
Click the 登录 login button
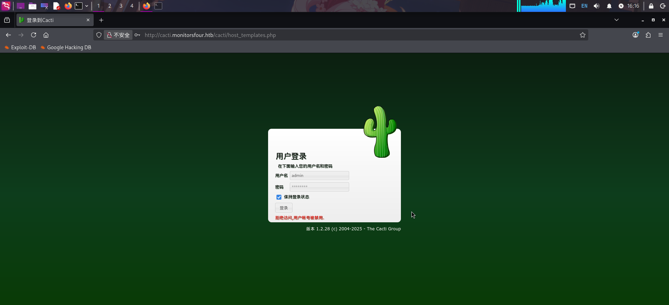point(284,208)
